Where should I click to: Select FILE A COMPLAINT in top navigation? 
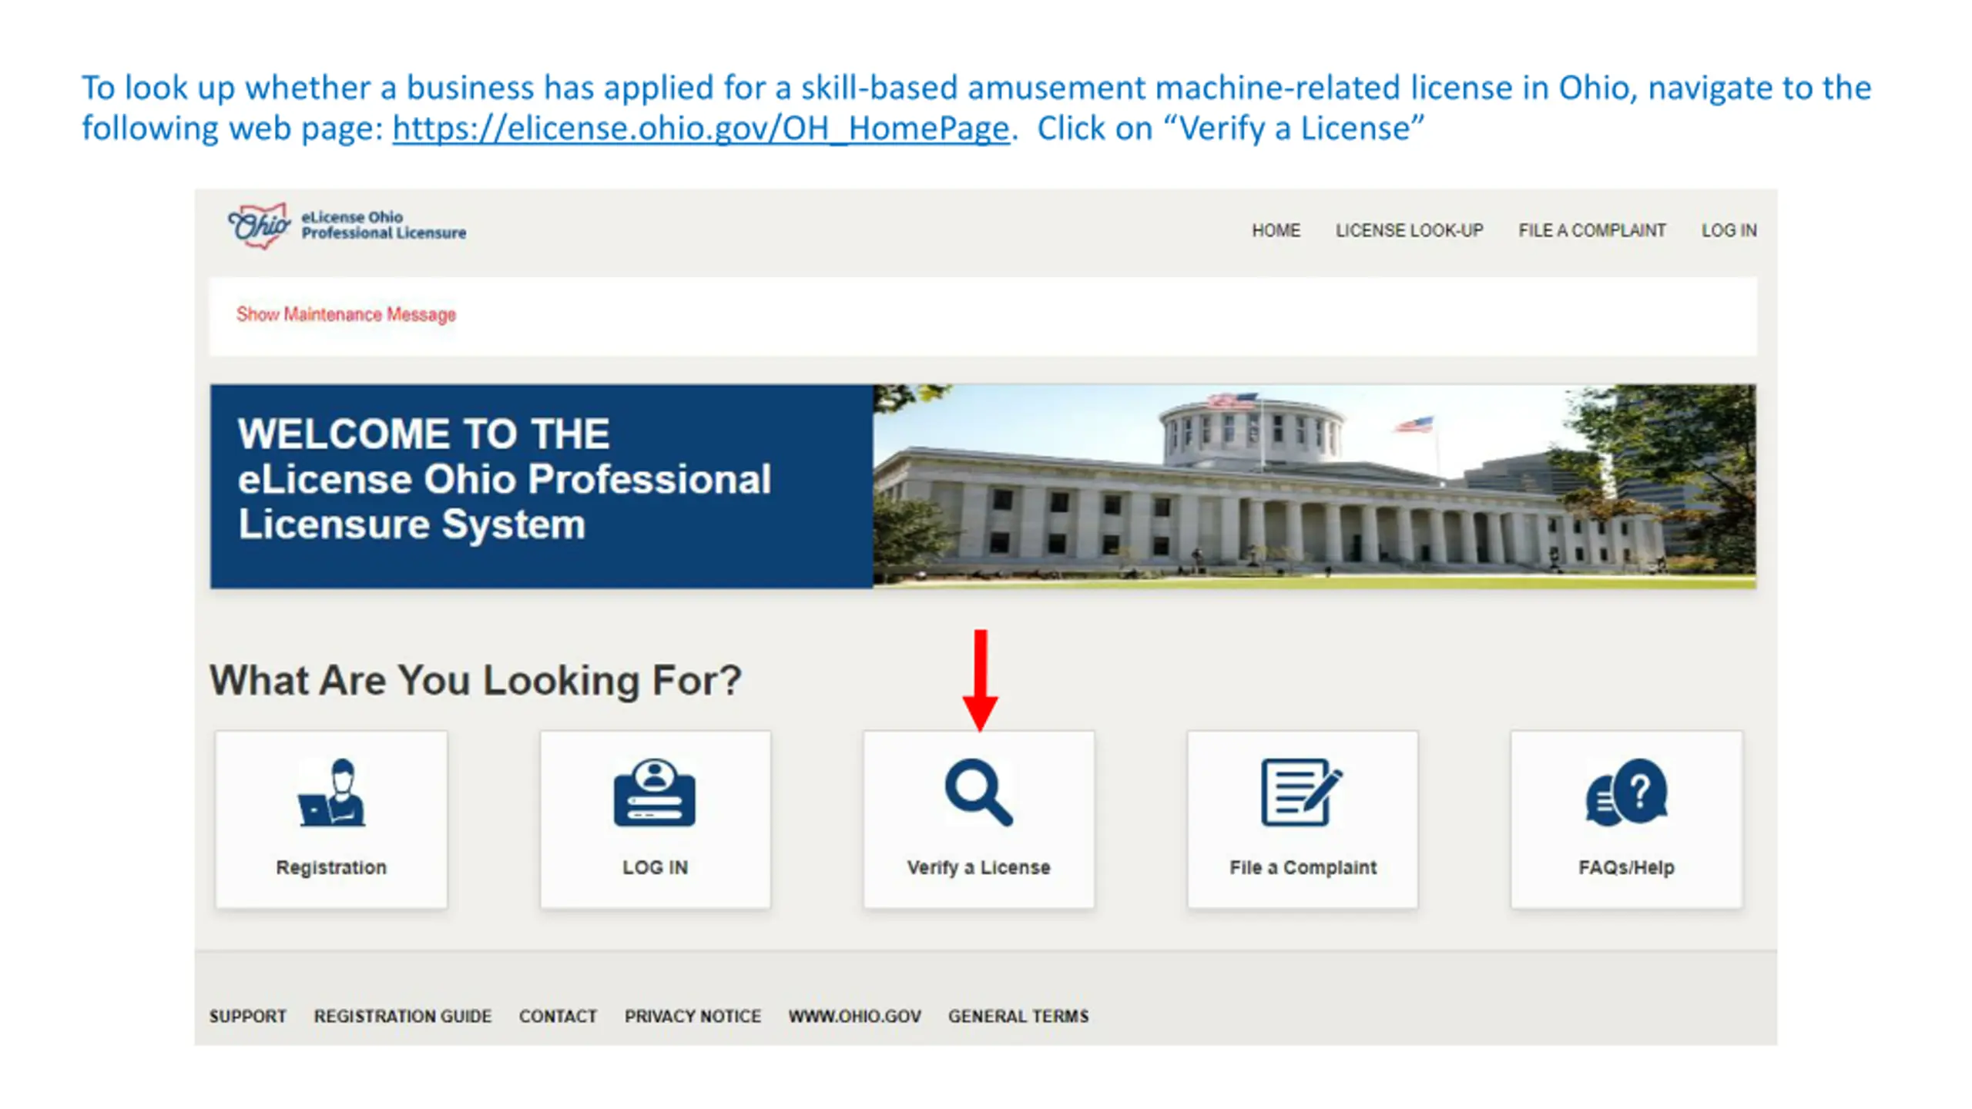click(1591, 230)
